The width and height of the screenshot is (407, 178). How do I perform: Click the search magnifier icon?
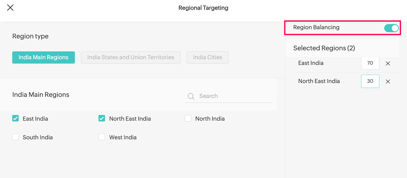[x=191, y=96]
